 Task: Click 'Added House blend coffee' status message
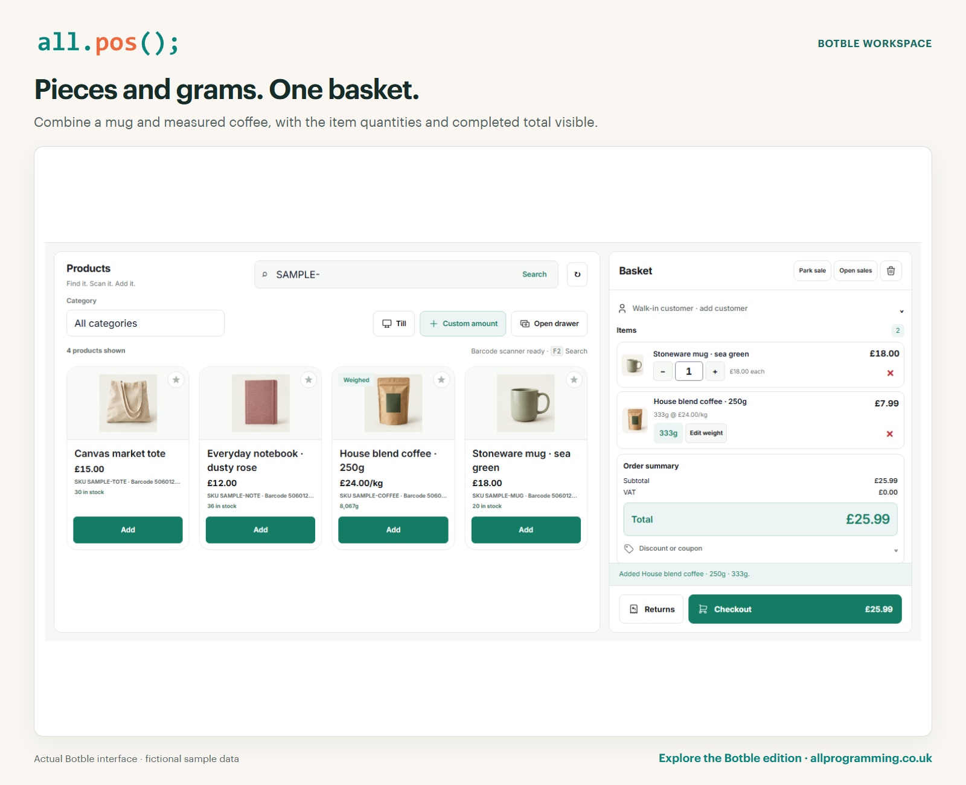[684, 574]
